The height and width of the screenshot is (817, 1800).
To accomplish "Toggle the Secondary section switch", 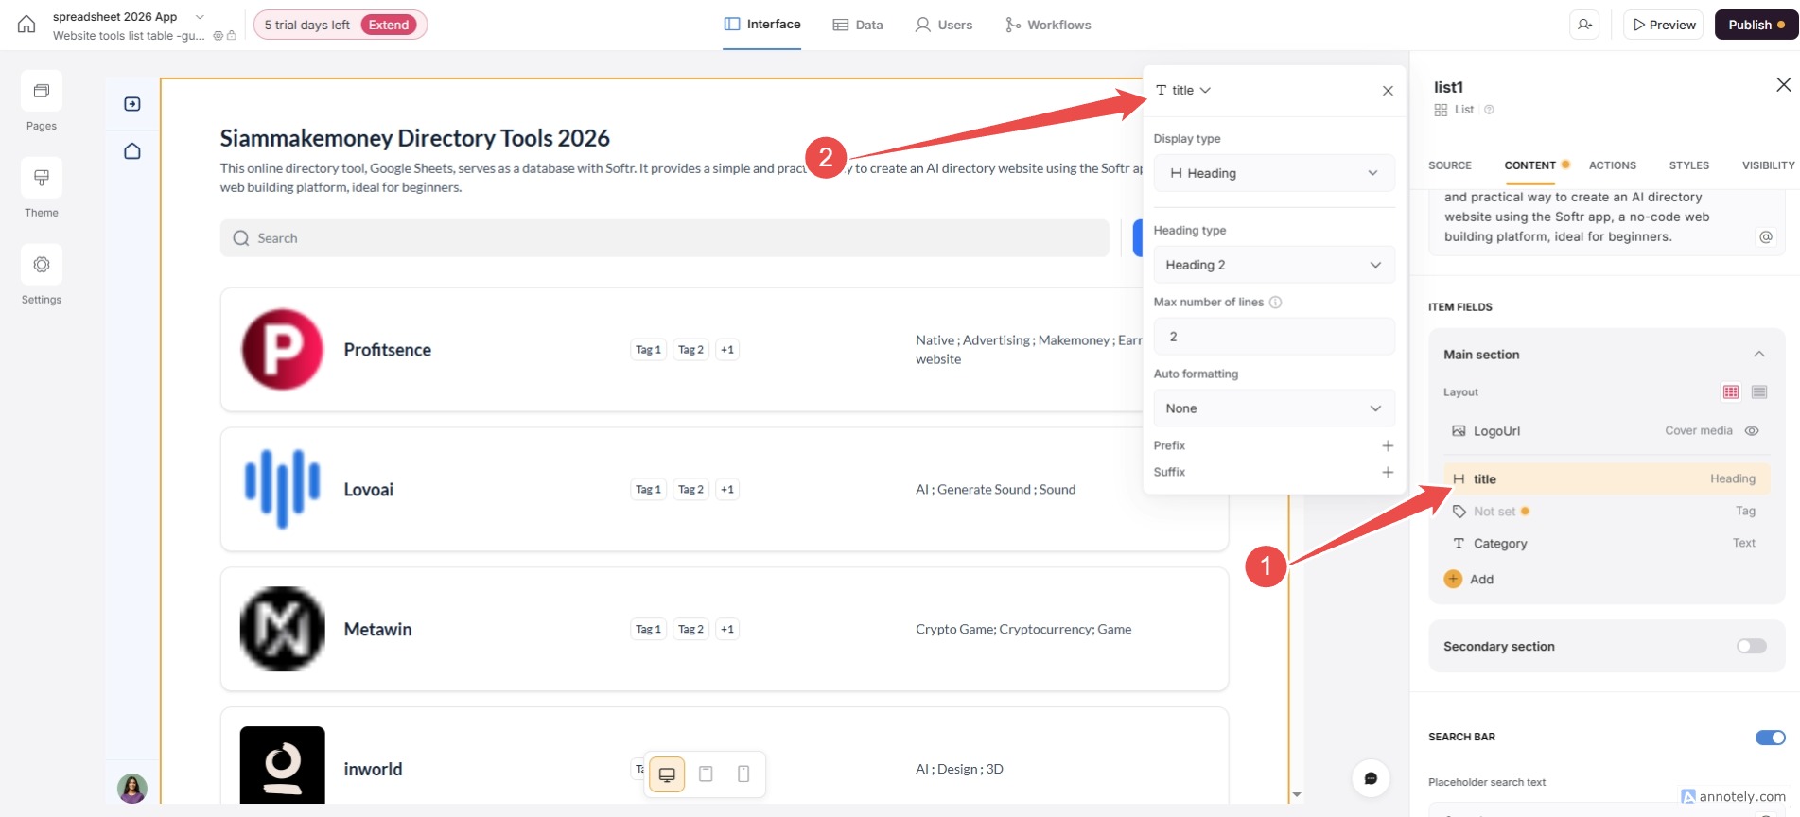I will [x=1751, y=646].
